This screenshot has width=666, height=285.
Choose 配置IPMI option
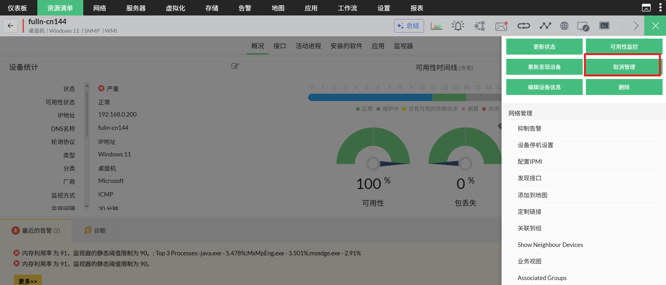(x=588, y=161)
